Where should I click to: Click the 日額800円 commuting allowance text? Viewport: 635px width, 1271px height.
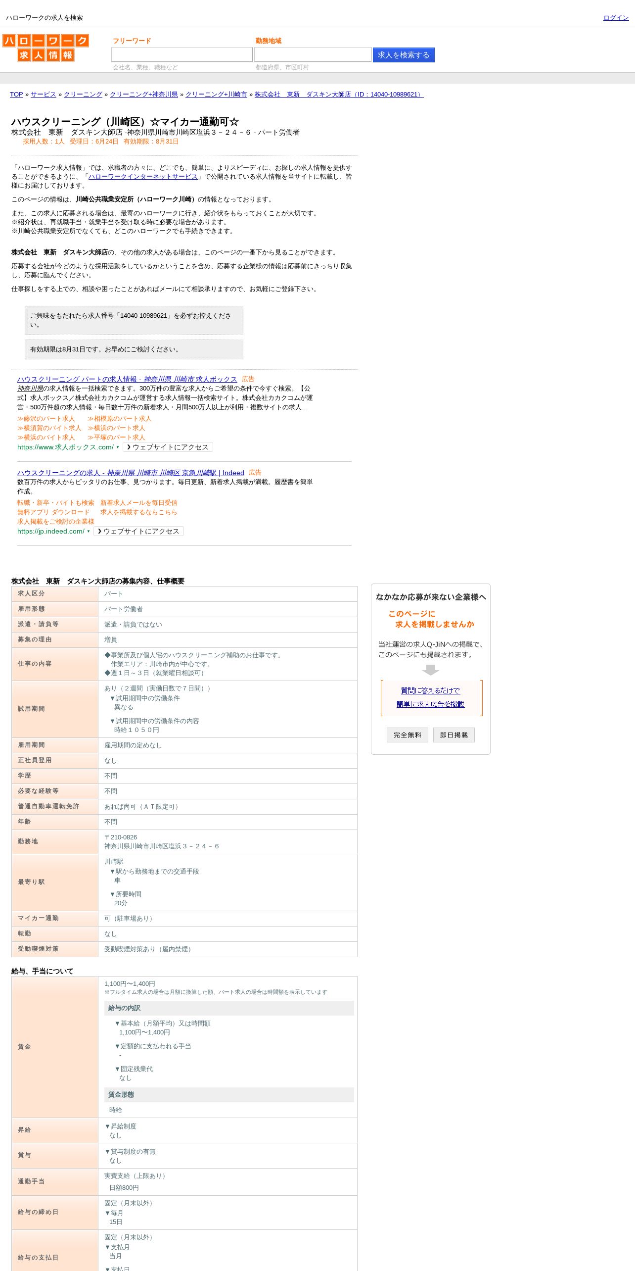coord(124,1188)
